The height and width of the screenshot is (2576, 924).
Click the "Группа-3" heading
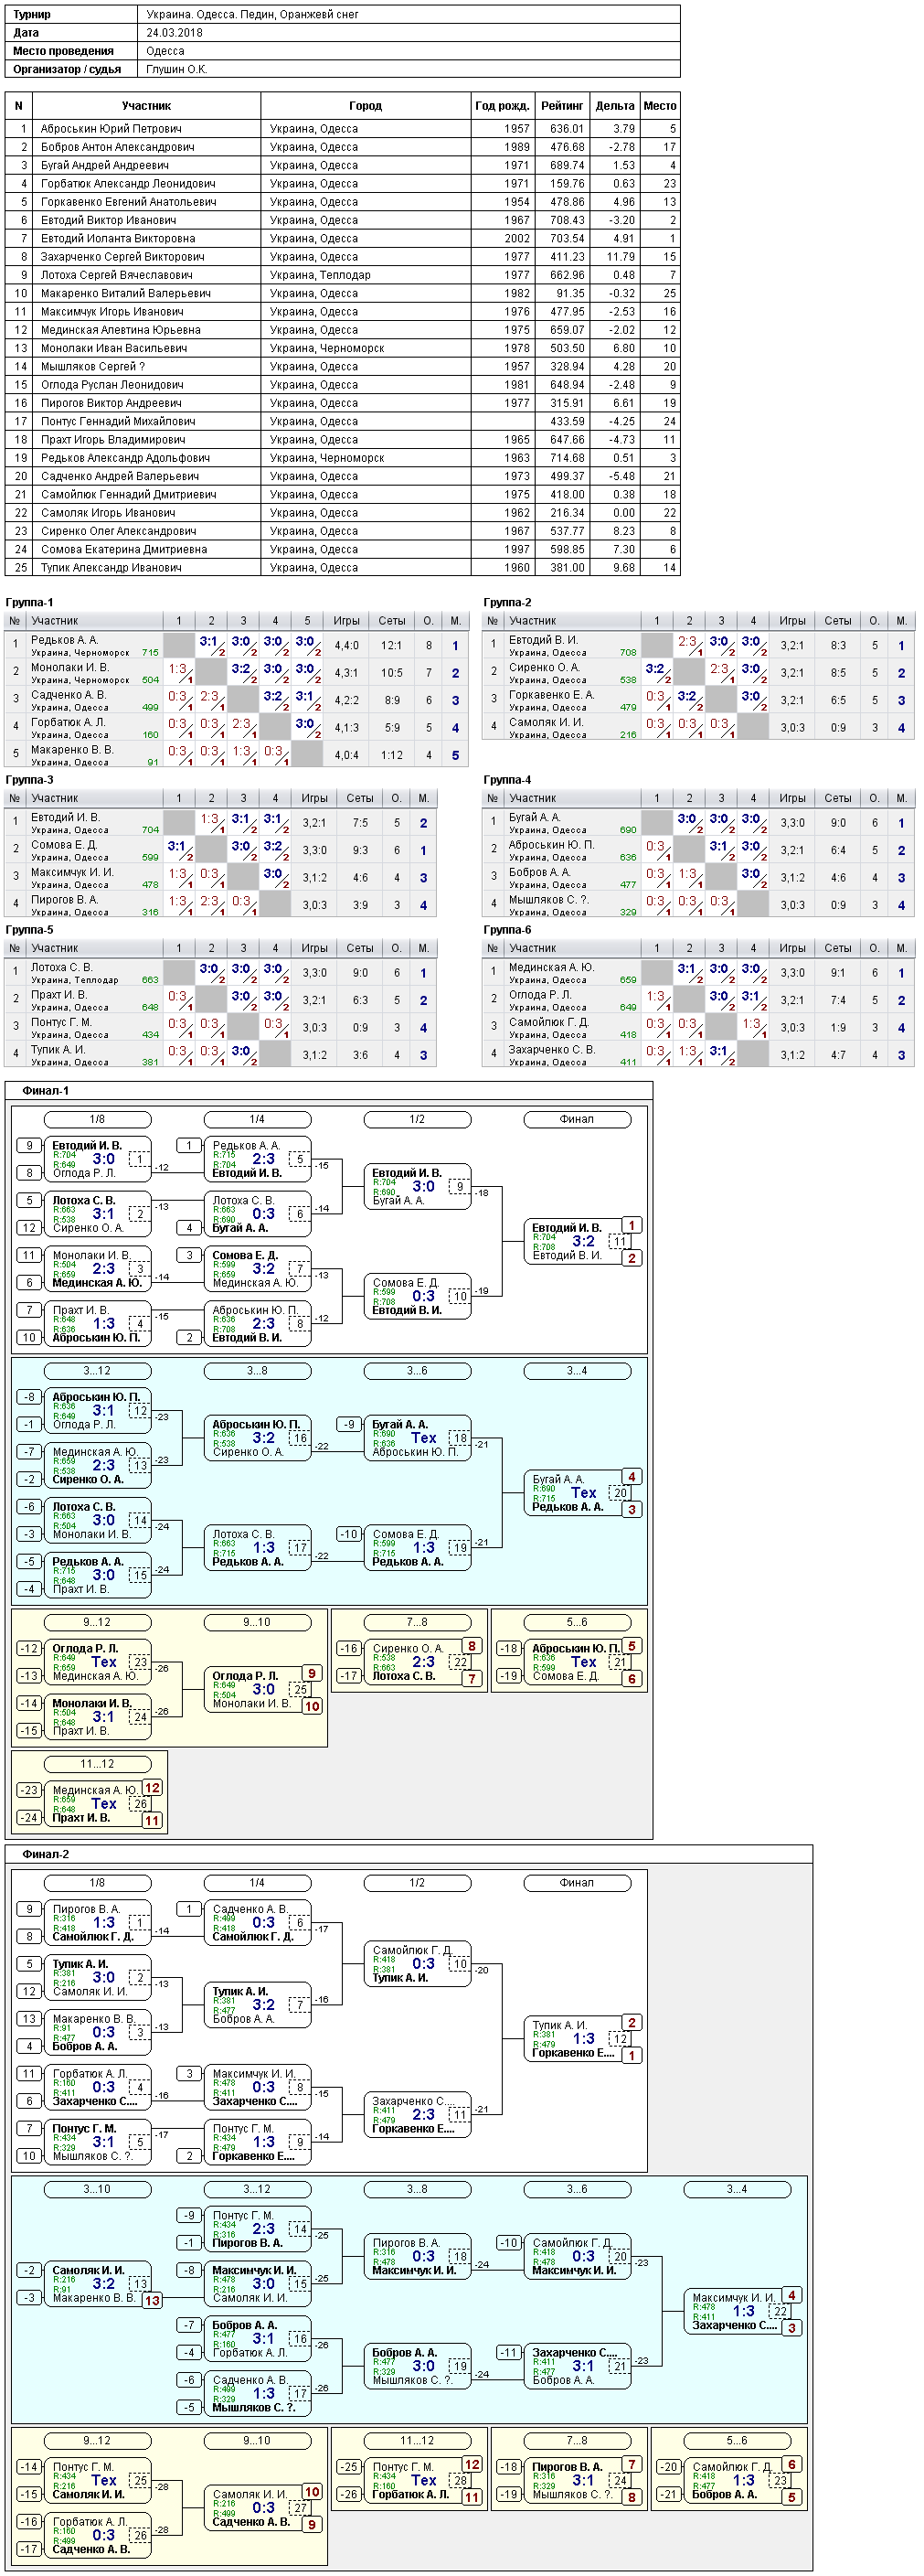(29, 780)
